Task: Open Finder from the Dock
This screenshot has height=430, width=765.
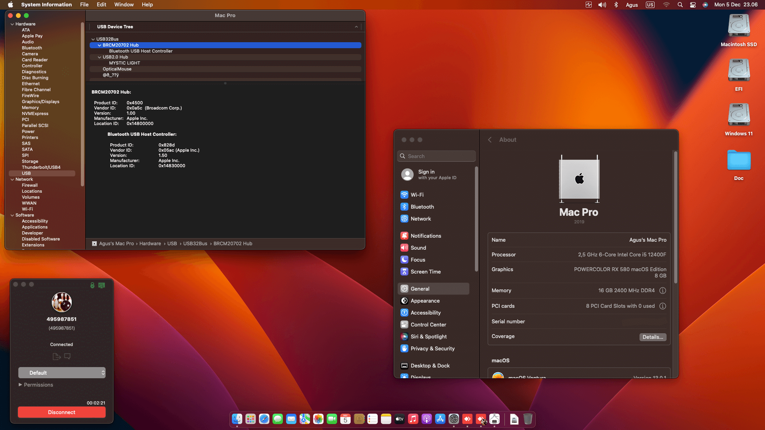Action: click(237, 419)
